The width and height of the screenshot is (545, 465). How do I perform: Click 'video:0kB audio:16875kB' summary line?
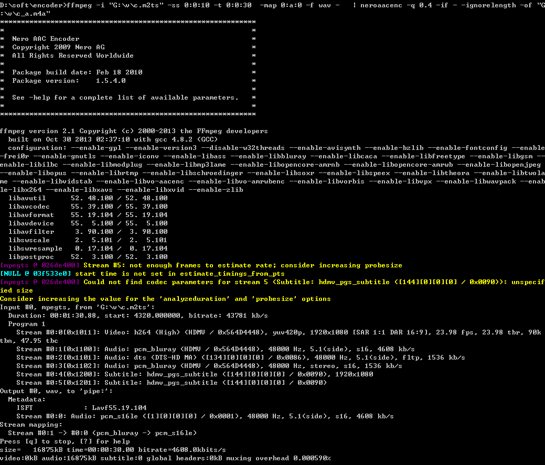[x=165, y=458]
